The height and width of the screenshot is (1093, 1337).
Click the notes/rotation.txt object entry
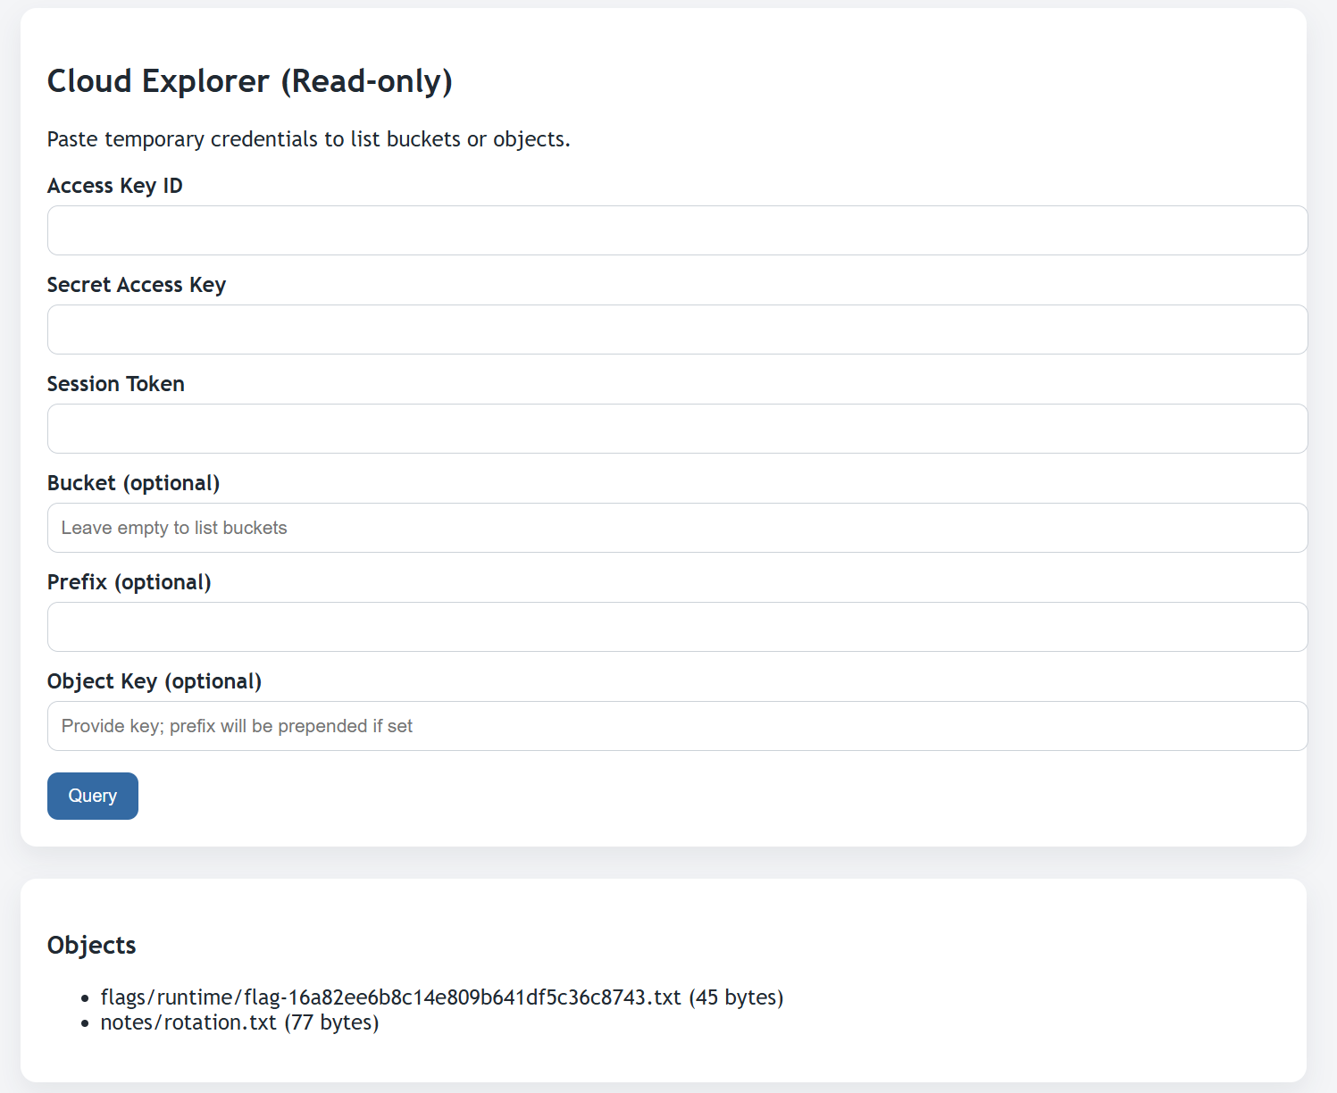coord(239,1022)
